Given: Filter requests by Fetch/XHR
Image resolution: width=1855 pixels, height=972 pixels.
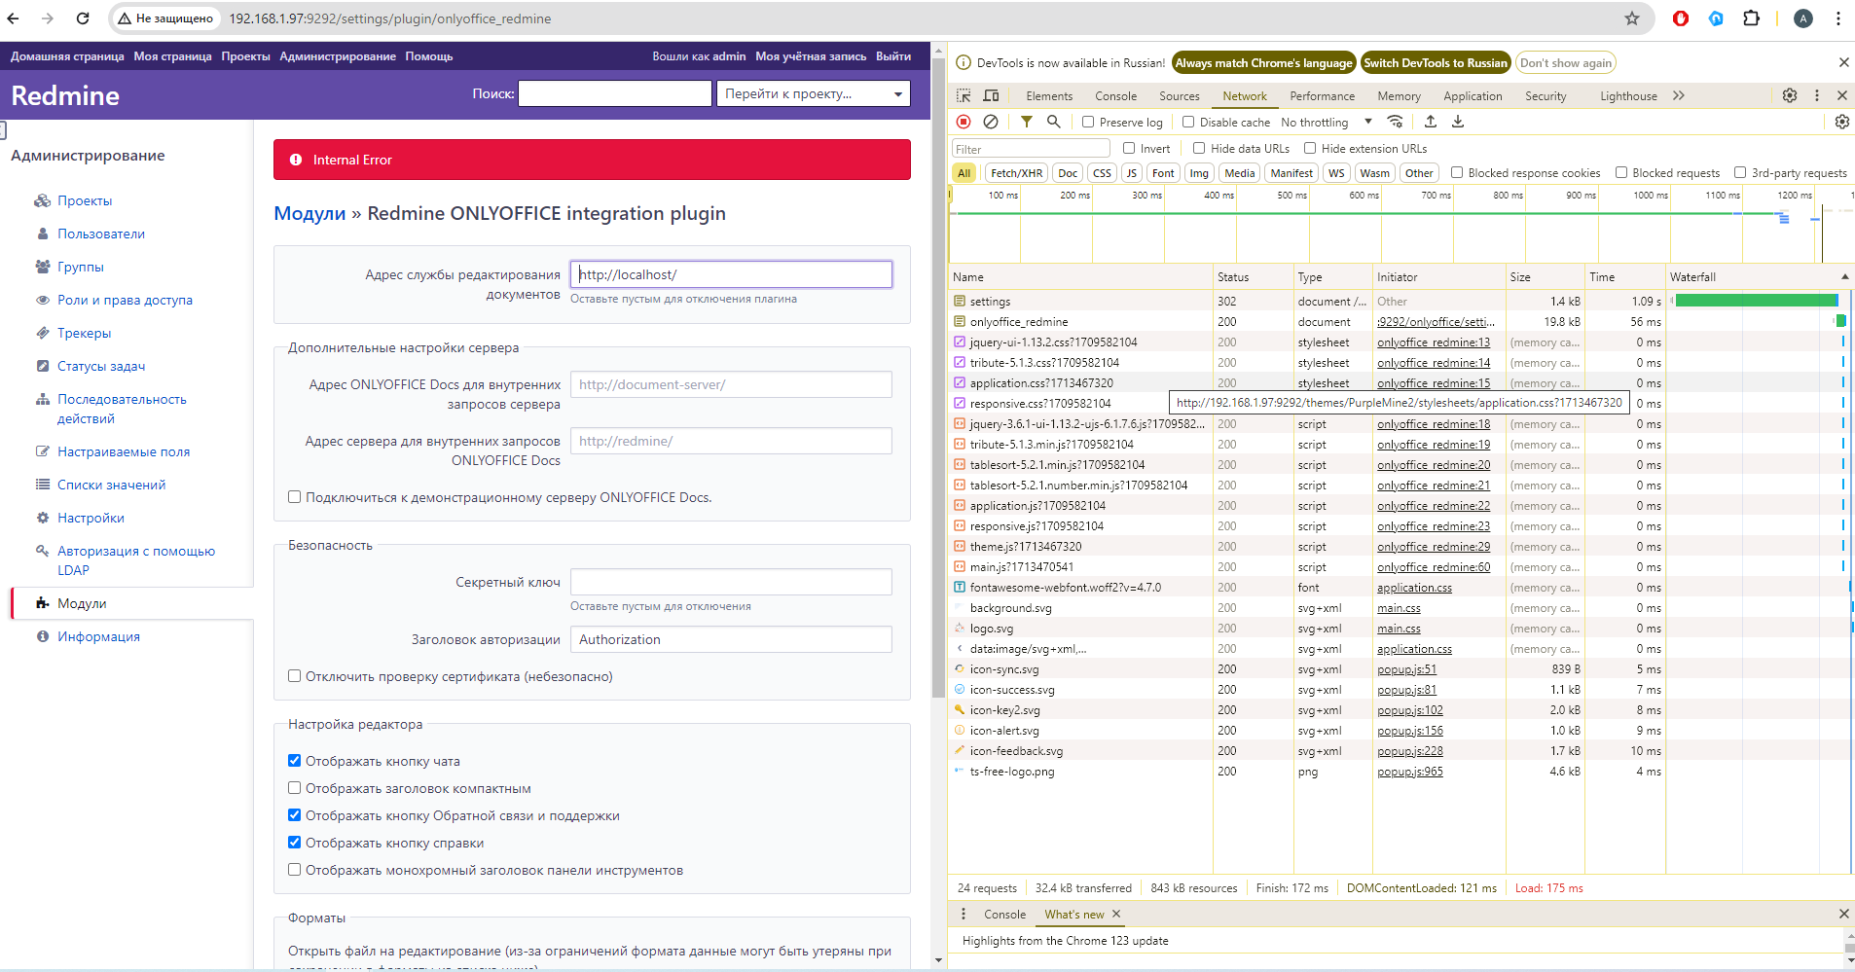Looking at the screenshot, I should pos(1016,172).
